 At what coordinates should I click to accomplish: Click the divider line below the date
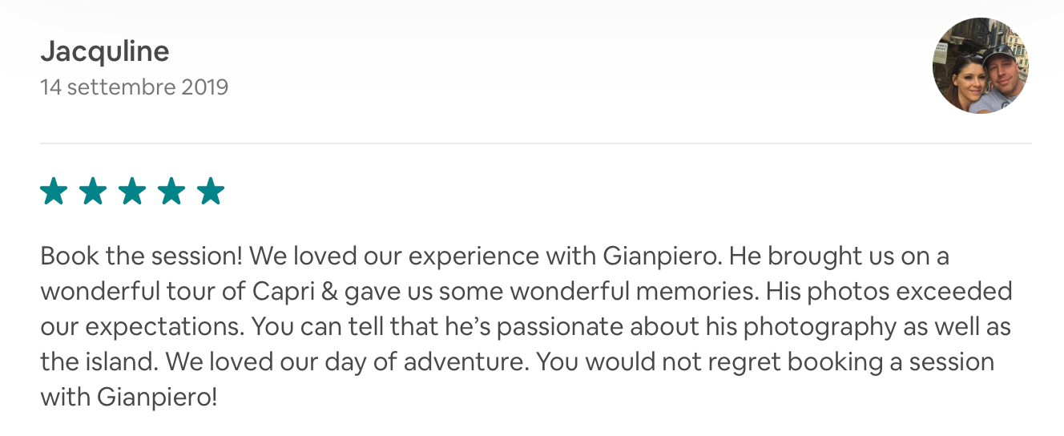535,143
